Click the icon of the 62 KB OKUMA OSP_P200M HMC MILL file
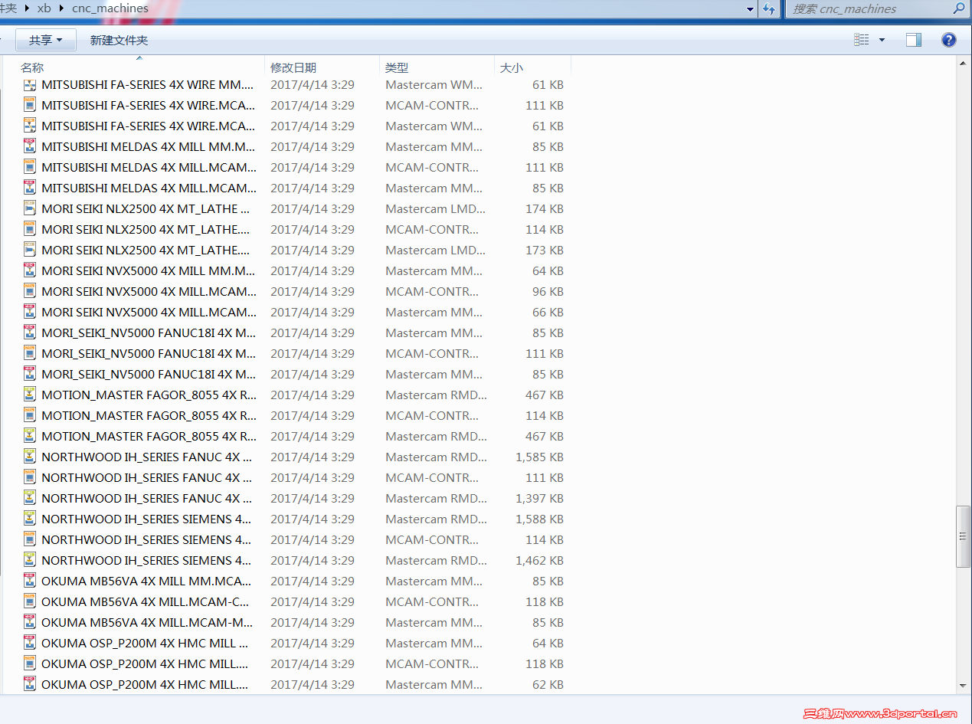Viewport: 972px width, 724px height. coord(29,684)
